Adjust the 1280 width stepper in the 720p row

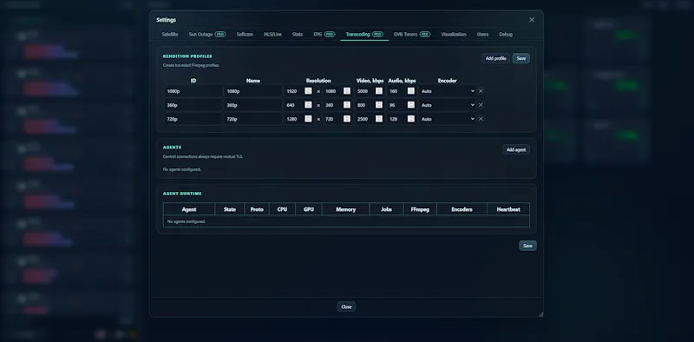(308, 119)
